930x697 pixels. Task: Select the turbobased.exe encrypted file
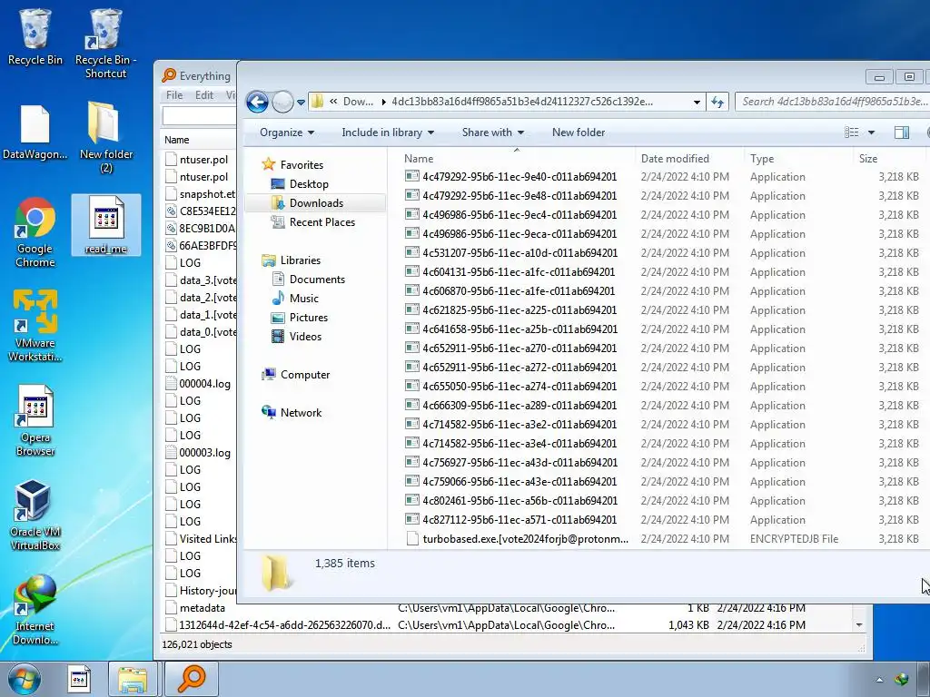point(526,539)
